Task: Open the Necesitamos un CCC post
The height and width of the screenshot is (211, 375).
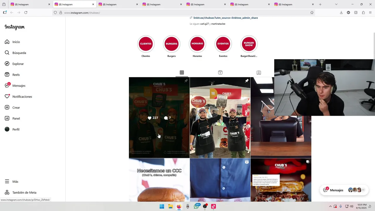Action: pyautogui.click(x=159, y=180)
